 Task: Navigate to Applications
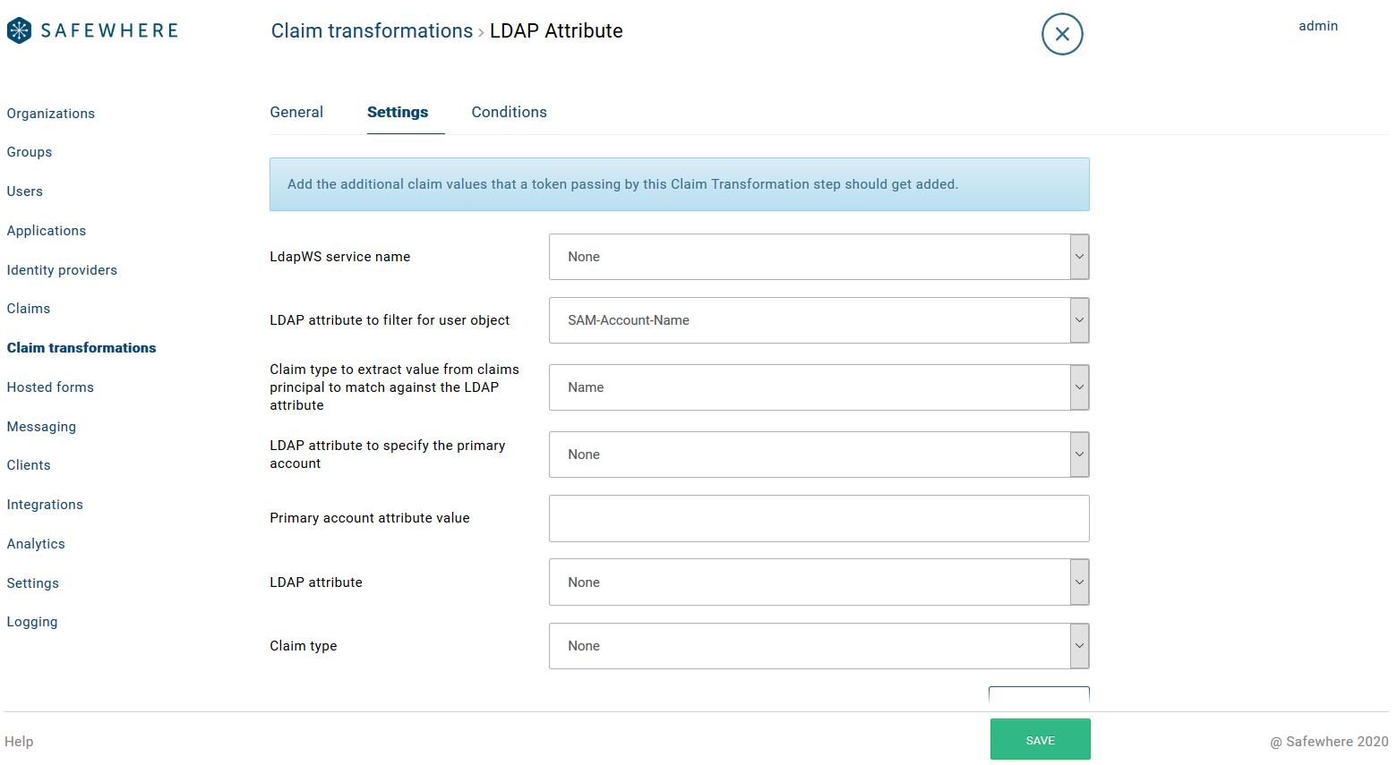pos(47,231)
